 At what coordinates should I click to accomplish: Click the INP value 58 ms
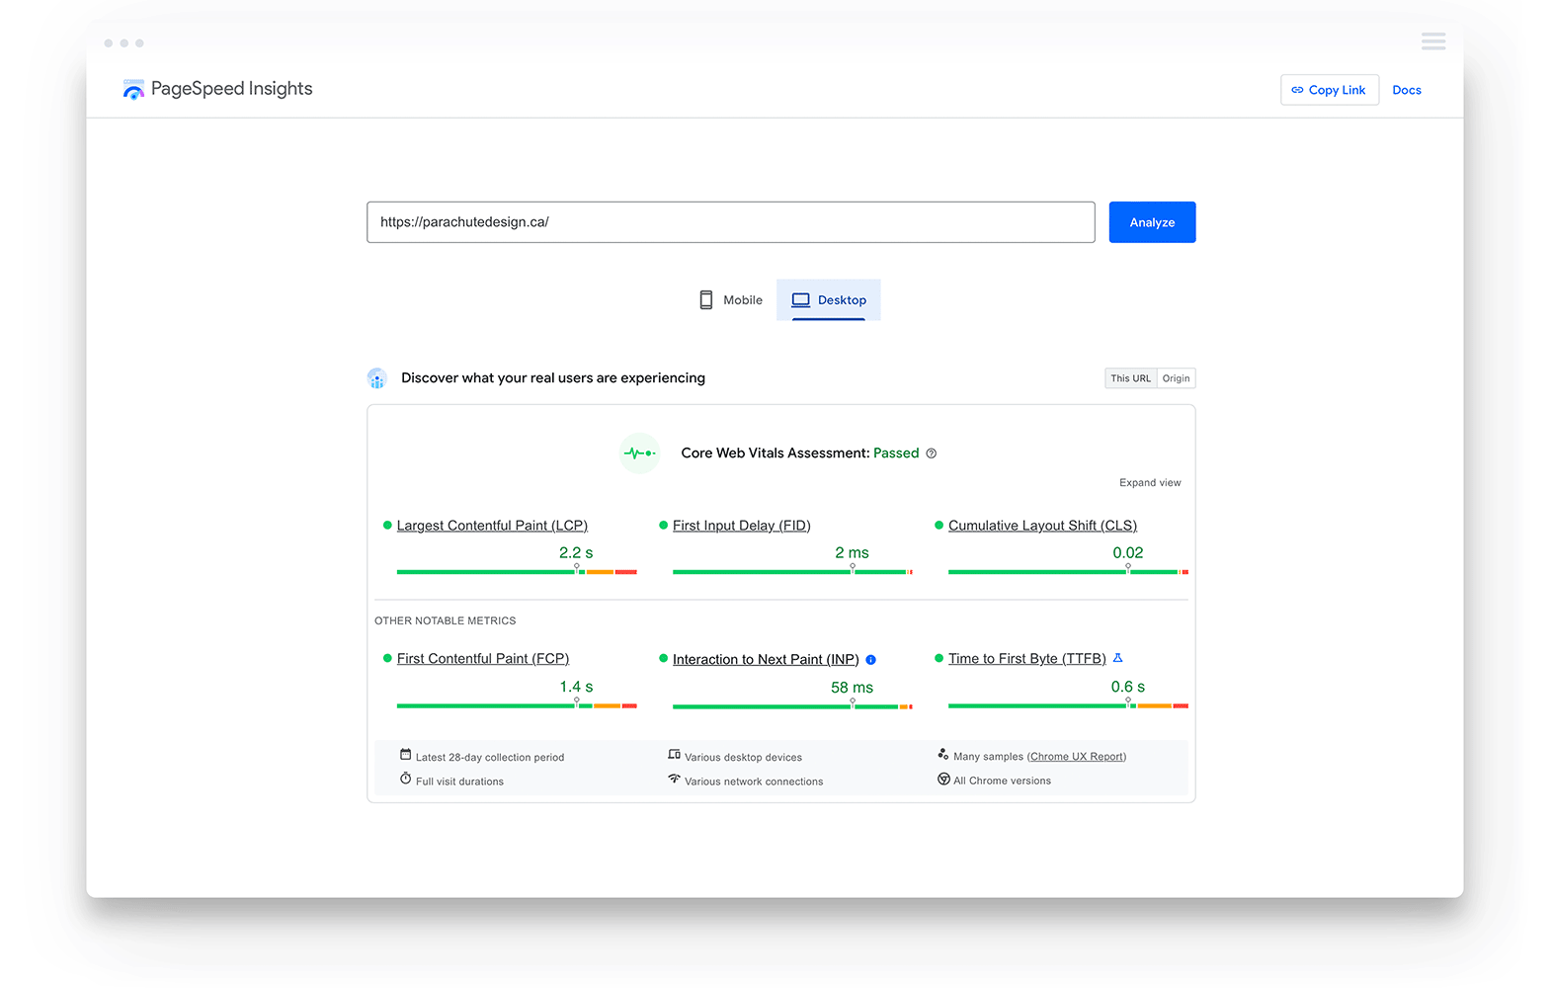tap(852, 688)
